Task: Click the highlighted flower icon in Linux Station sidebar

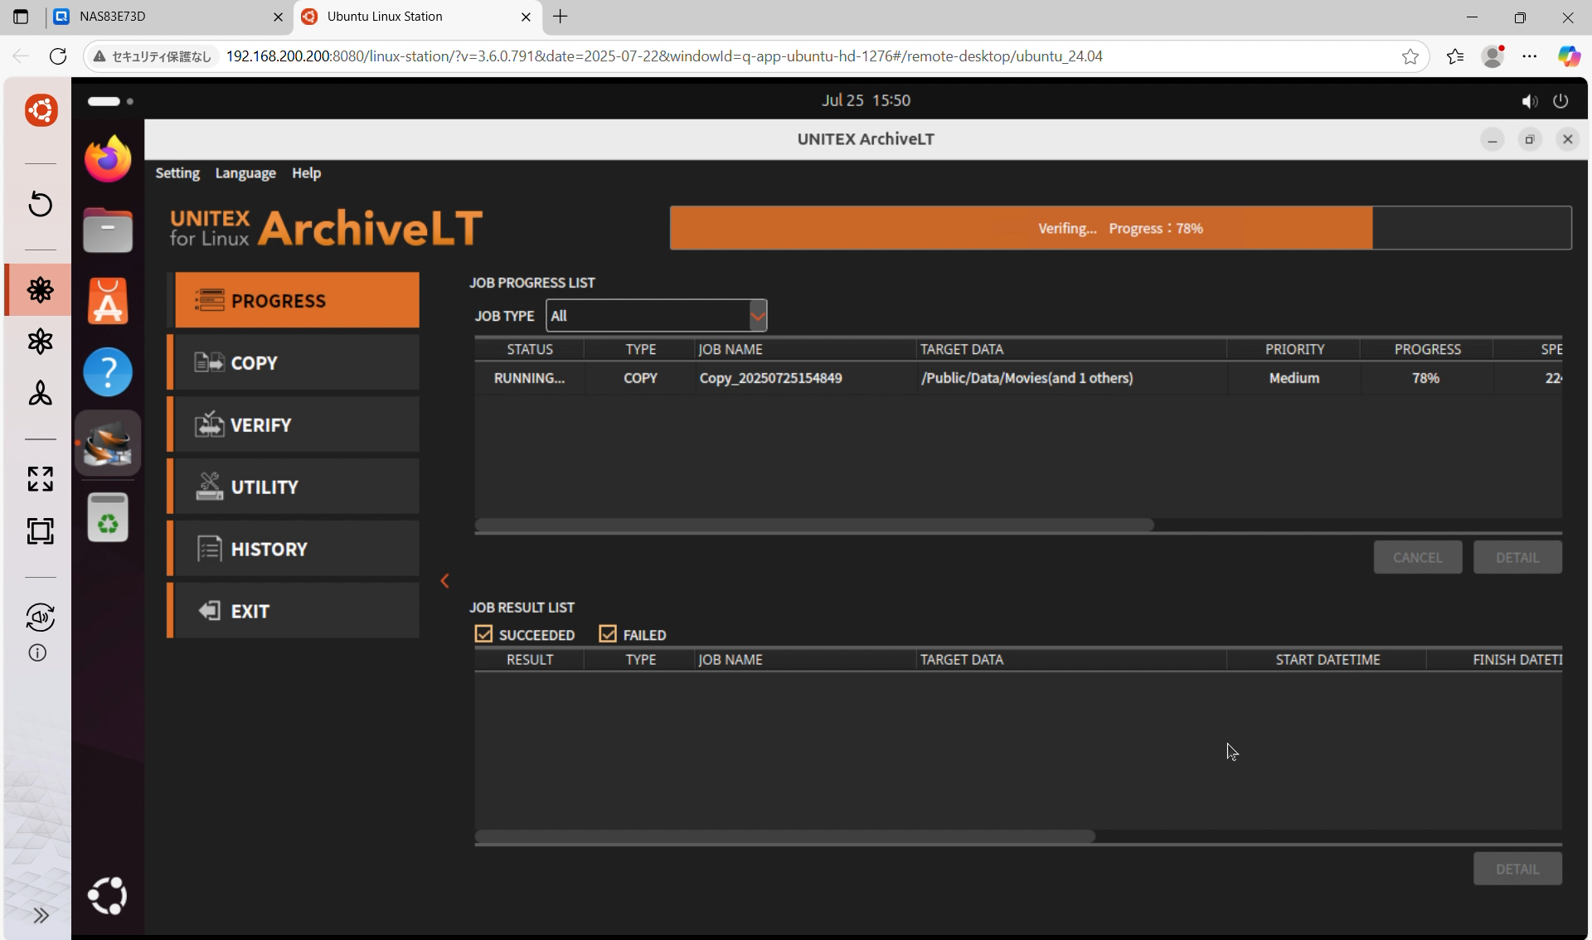Action: point(40,289)
